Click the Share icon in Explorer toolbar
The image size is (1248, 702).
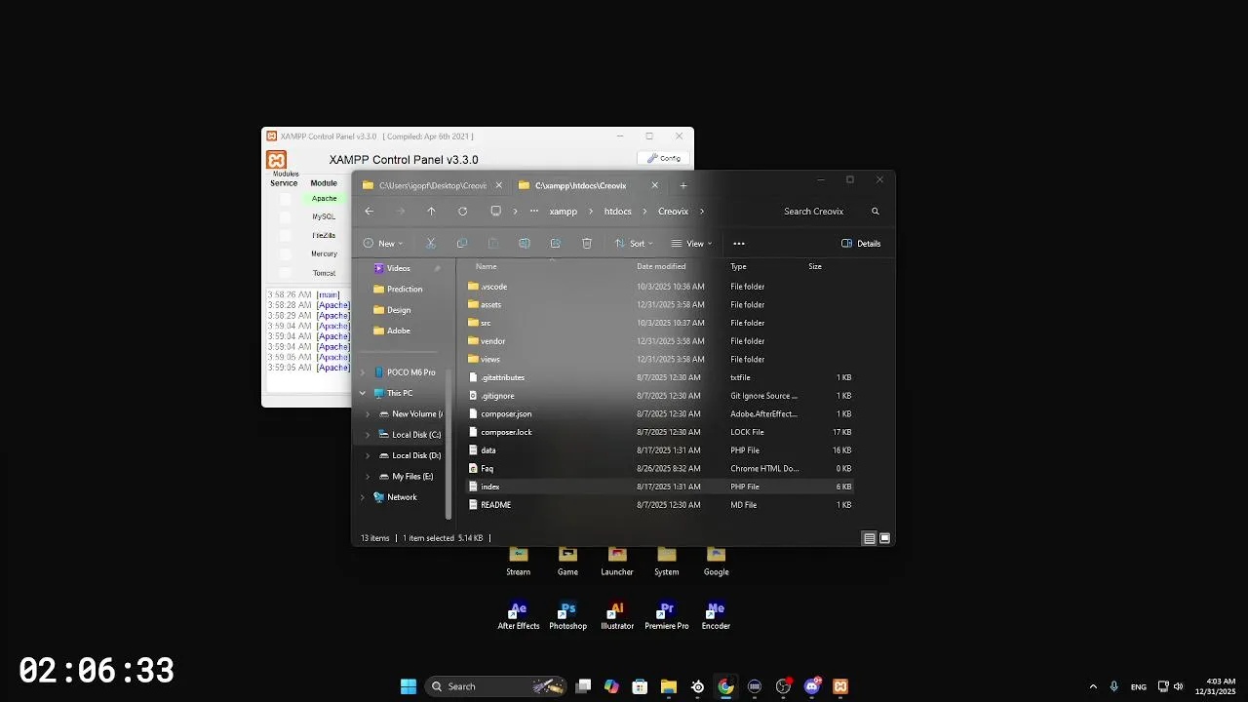pyautogui.click(x=556, y=244)
